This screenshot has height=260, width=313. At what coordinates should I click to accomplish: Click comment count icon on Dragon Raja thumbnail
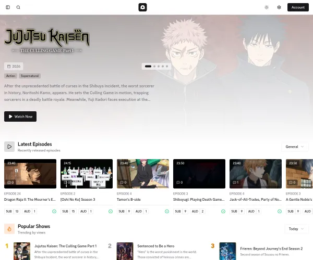pyautogui.click(x=10, y=183)
